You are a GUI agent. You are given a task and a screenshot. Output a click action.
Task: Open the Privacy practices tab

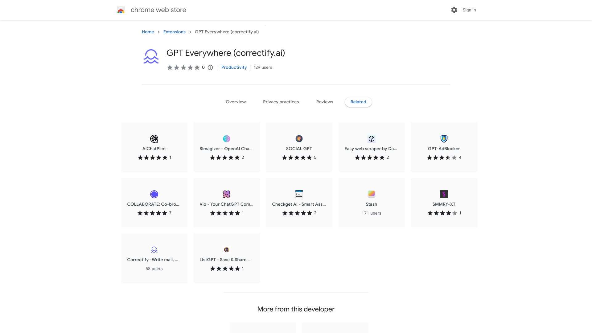click(281, 102)
